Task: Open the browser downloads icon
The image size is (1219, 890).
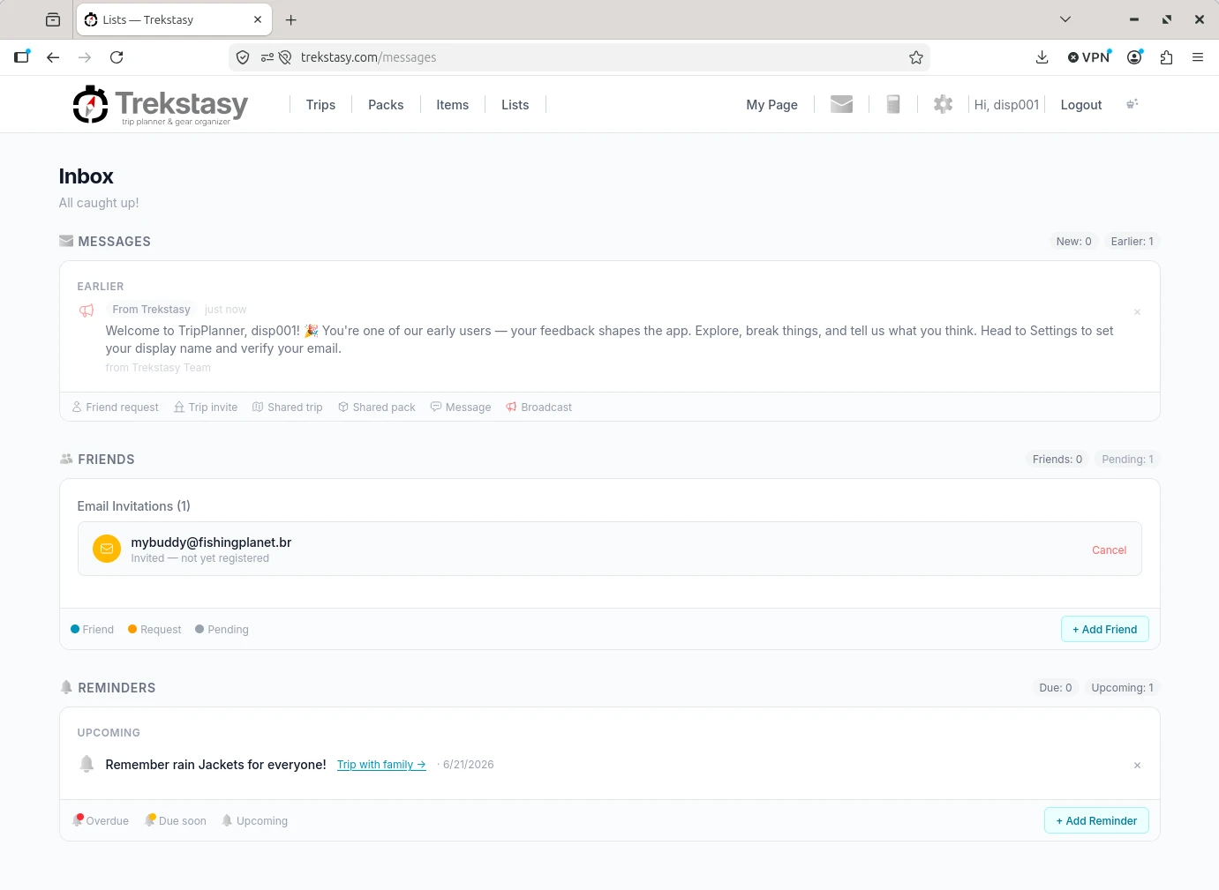Action: pyautogui.click(x=1042, y=57)
